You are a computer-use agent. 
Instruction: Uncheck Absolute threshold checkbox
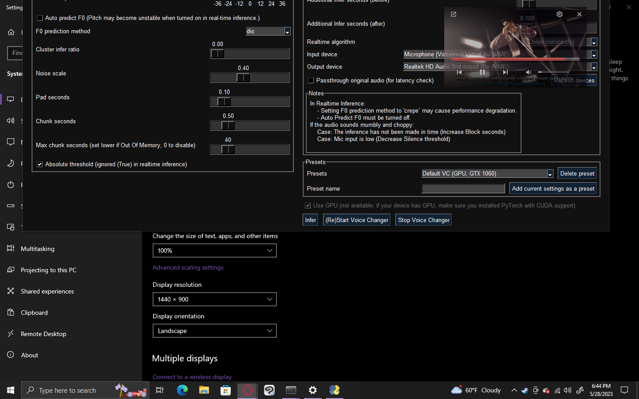[x=39, y=164]
